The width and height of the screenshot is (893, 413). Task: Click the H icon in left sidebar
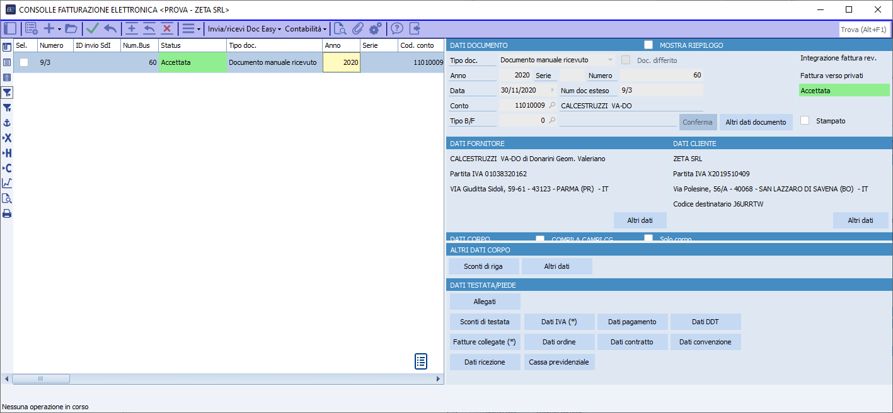click(x=7, y=153)
